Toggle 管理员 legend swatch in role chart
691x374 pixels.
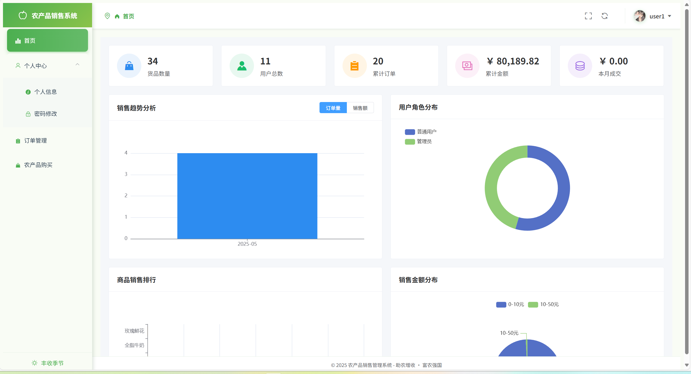click(x=410, y=142)
